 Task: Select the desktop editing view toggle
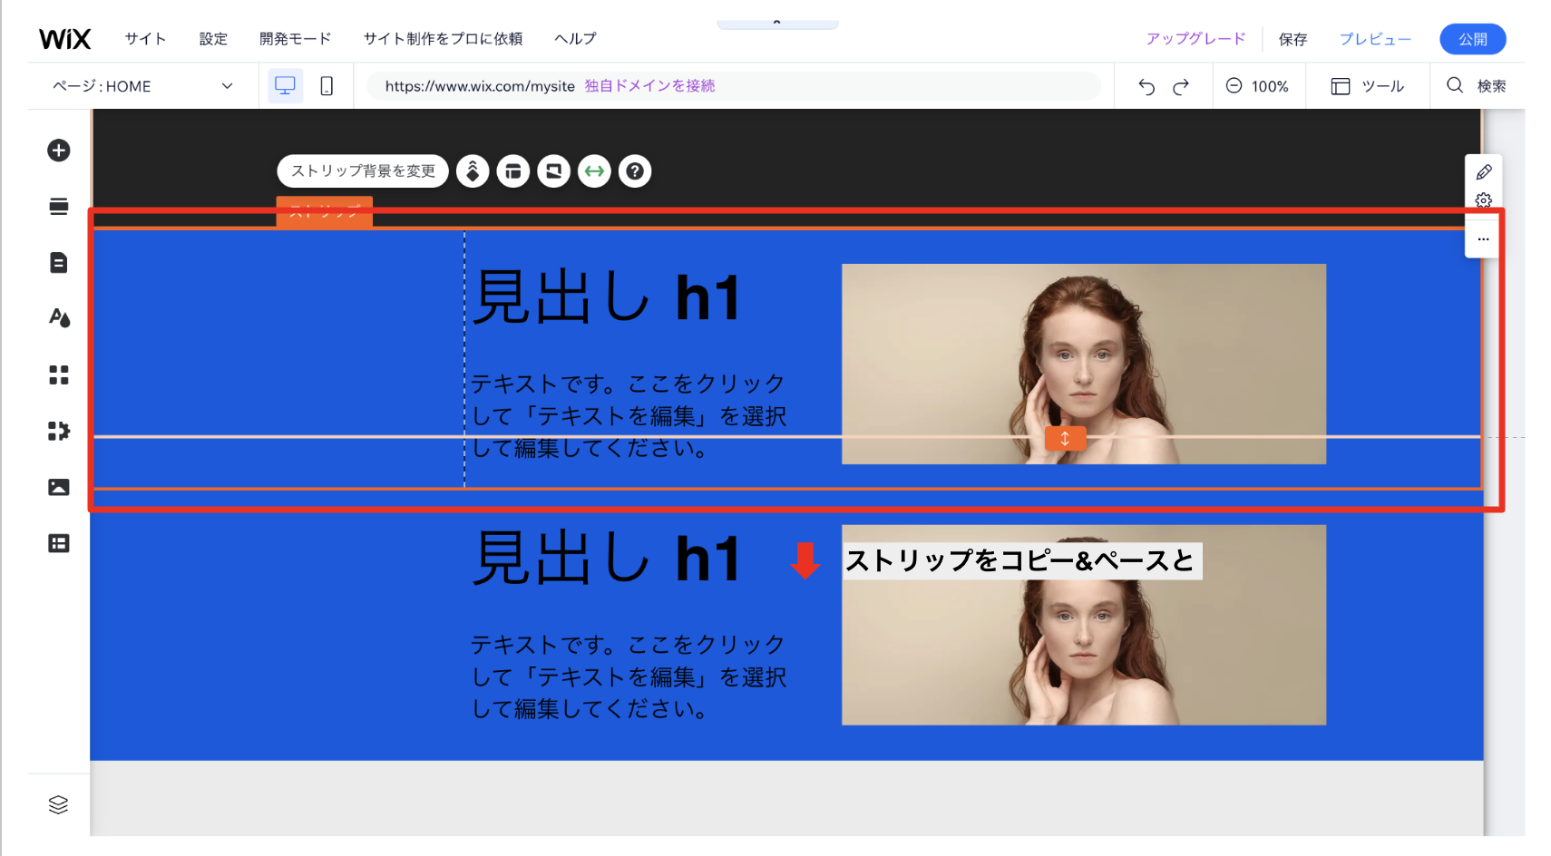[285, 85]
